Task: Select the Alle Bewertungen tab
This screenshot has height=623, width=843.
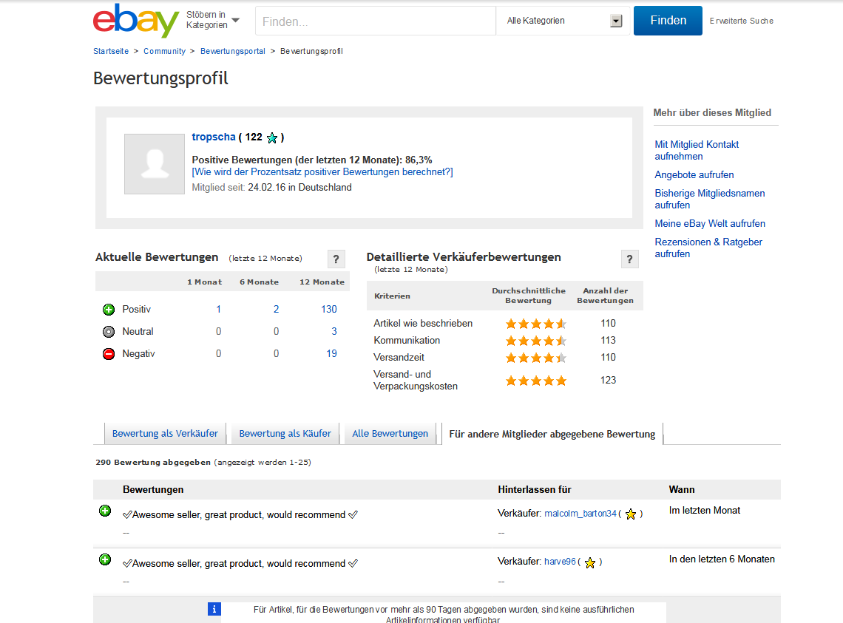Action: click(x=390, y=434)
